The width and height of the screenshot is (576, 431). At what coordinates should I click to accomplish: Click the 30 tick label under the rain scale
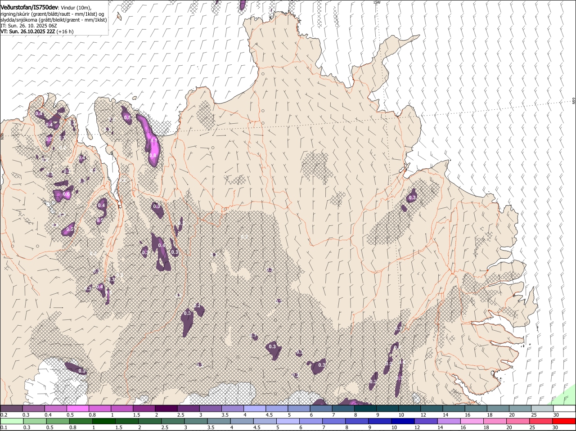555,427
